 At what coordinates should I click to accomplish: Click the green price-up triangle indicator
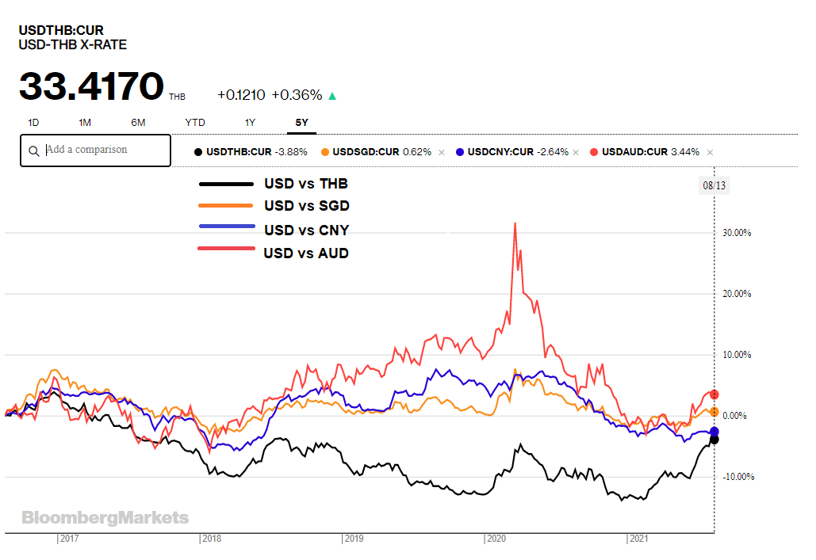tap(332, 96)
